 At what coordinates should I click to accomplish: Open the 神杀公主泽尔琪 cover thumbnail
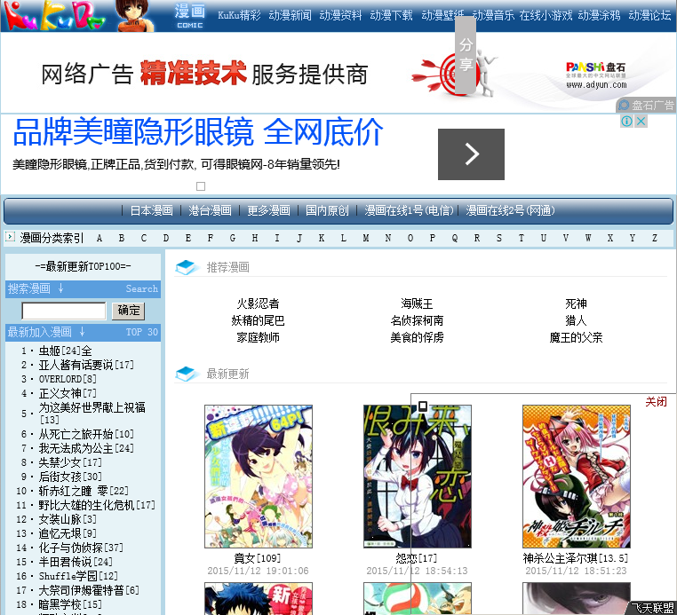click(577, 477)
